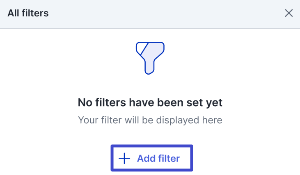Click the wide top of the funnel
The image size is (300, 175).
150,48
